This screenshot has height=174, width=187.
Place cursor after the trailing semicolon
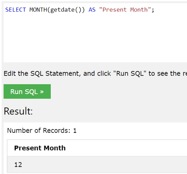154,10
